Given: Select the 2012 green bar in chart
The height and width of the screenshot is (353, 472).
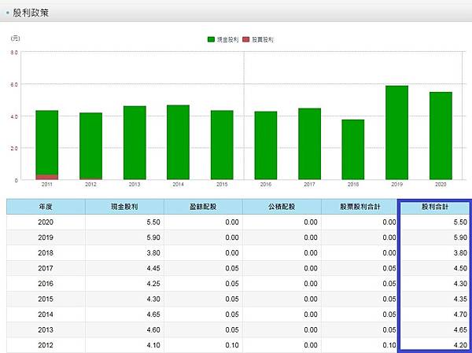Looking at the screenshot, I should [x=91, y=145].
